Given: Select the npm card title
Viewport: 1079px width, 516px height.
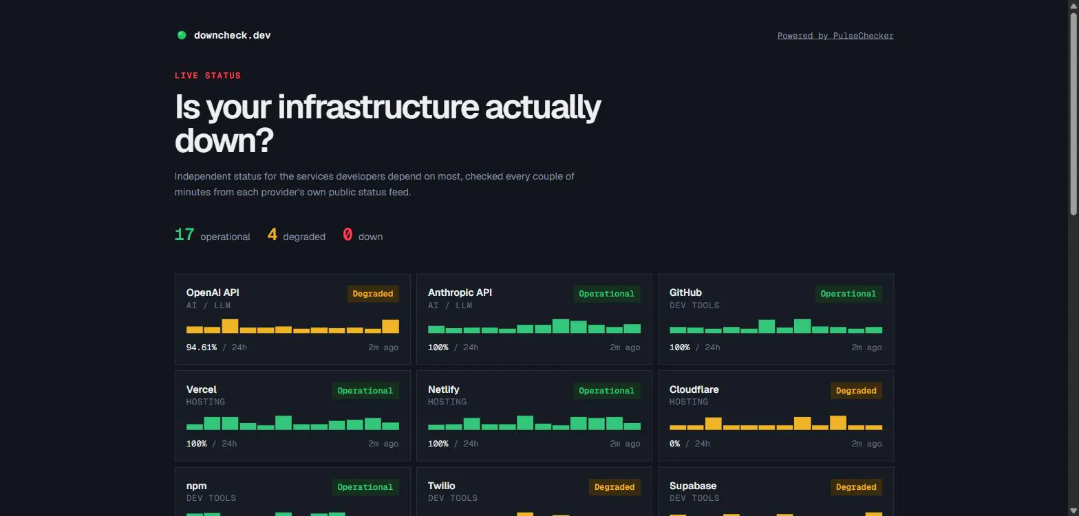Looking at the screenshot, I should [197, 486].
